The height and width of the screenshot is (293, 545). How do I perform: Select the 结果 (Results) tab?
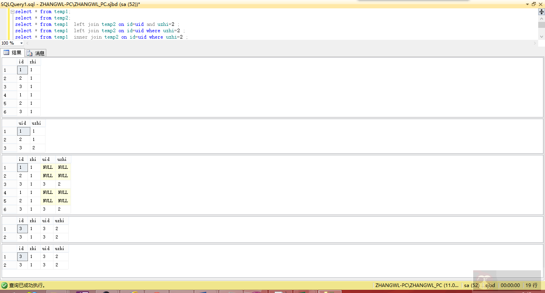click(12, 52)
